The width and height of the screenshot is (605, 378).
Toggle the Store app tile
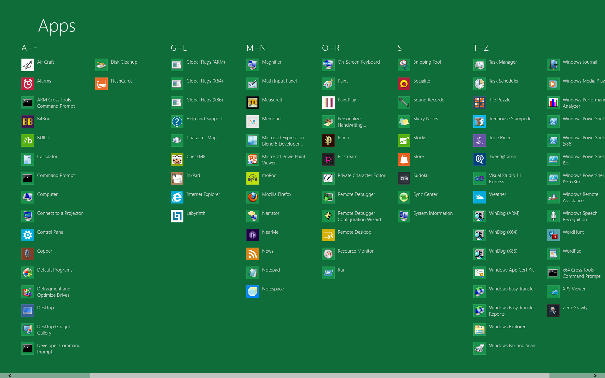(x=403, y=158)
